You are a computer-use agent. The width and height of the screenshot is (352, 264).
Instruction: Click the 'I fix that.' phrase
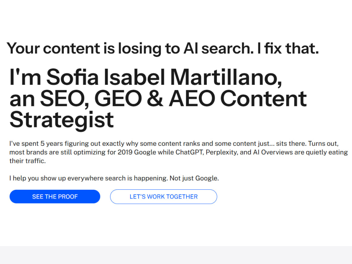pyautogui.click(x=288, y=48)
